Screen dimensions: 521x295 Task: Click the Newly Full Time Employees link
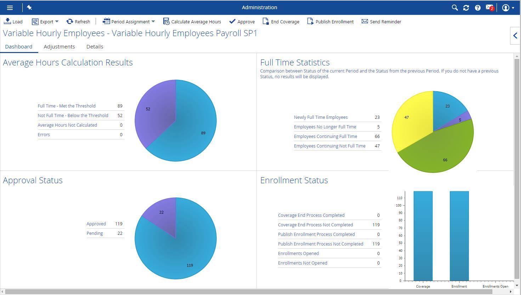[321, 117]
